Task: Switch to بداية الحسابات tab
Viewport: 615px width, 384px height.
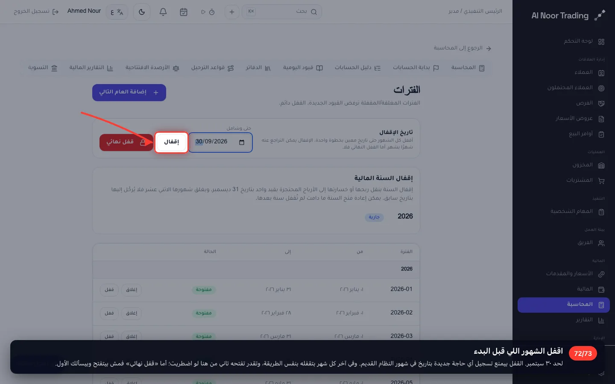Action: pos(416,68)
